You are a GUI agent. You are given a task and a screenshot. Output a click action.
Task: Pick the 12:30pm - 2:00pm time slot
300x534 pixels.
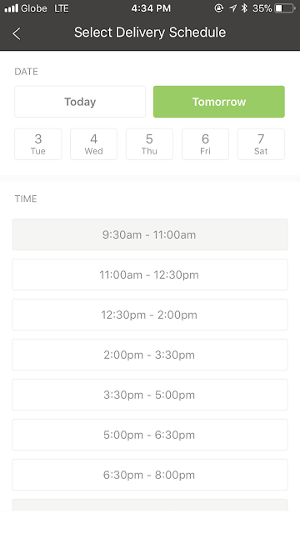[x=150, y=315]
